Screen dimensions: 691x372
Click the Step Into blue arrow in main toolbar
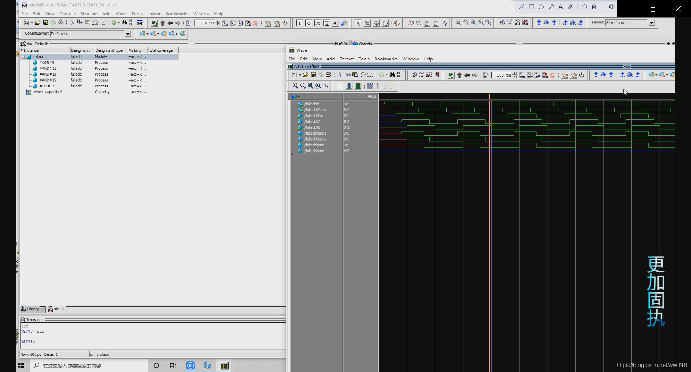pos(539,23)
